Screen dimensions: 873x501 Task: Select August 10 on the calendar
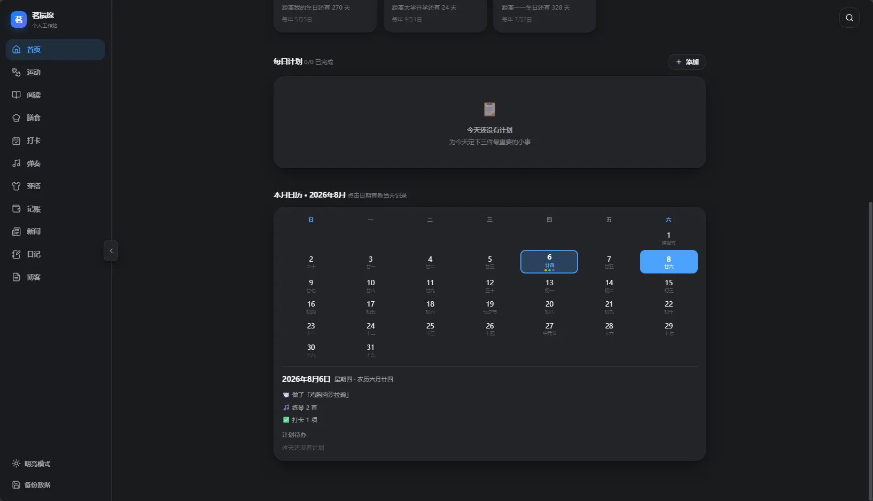click(371, 286)
